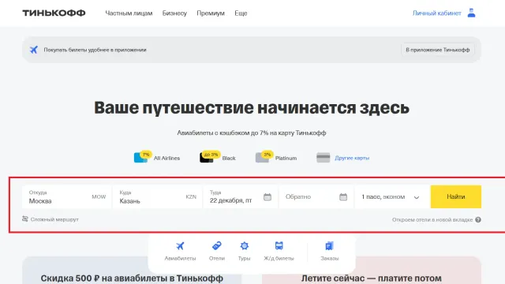Screen dimensions: 505x284
Task: Click the grey card icon beside Другие карты
Action: (324, 158)
